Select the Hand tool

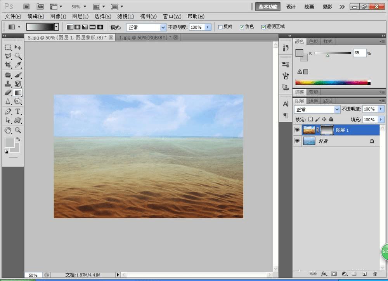point(8,130)
